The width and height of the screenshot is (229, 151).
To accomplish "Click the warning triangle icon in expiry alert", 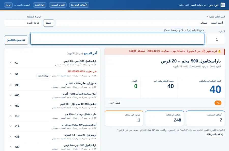I will point(219,51).
